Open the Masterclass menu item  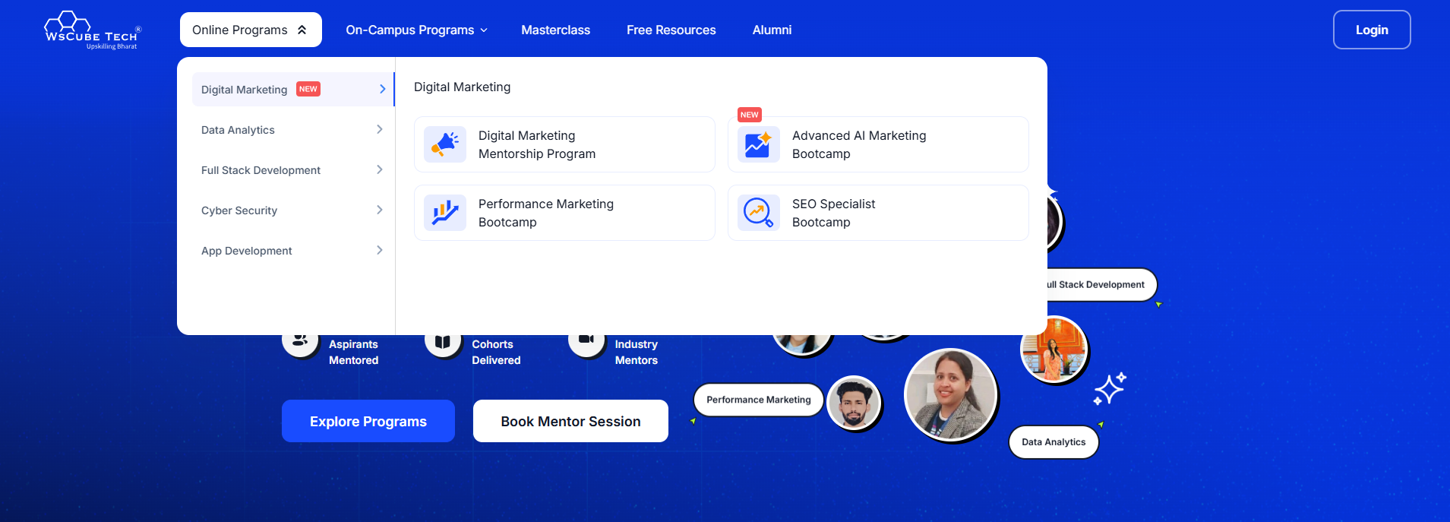(555, 30)
